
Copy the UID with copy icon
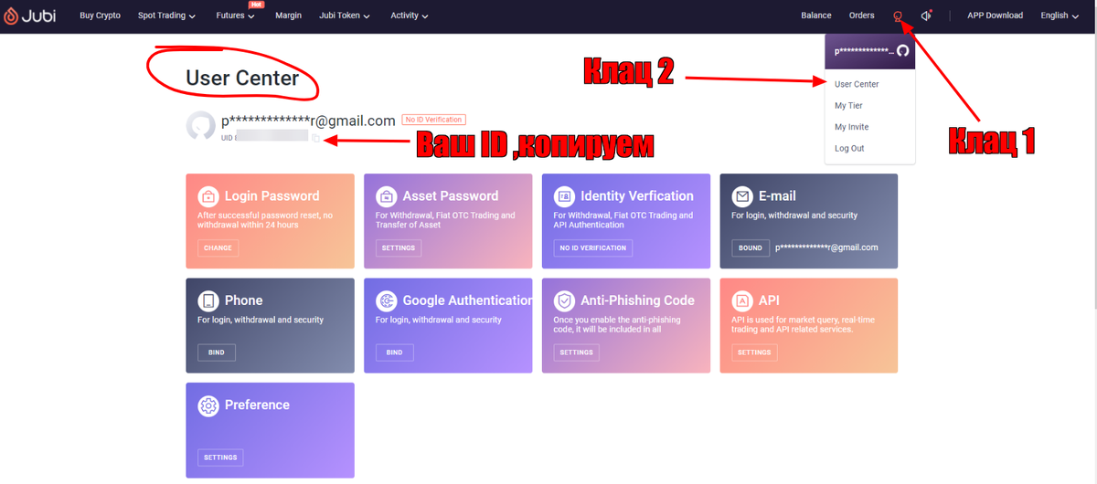tap(315, 138)
